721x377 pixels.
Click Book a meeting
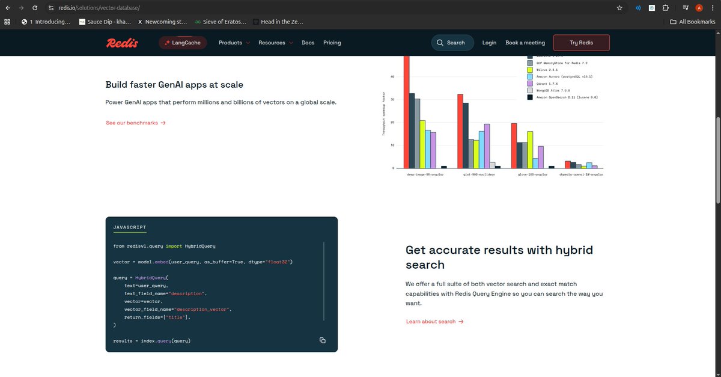[525, 43]
